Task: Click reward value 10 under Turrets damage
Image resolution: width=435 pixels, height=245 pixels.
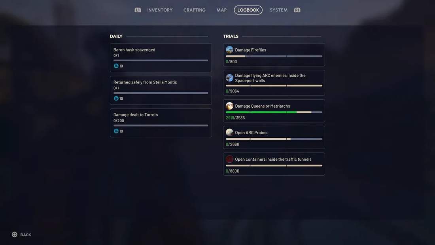Action: (x=121, y=131)
